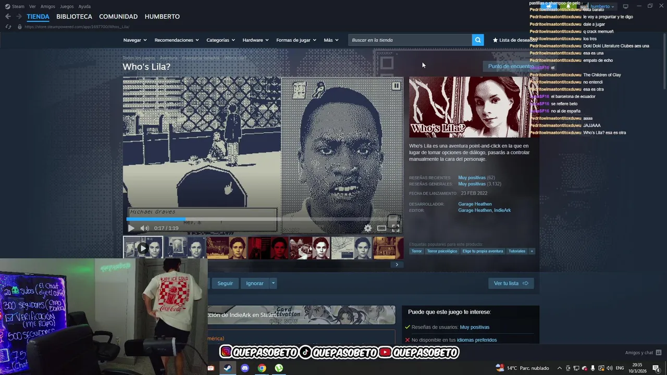Open the weather widget showing 14°C
Viewport: 667px width, 375px height.
522,368
